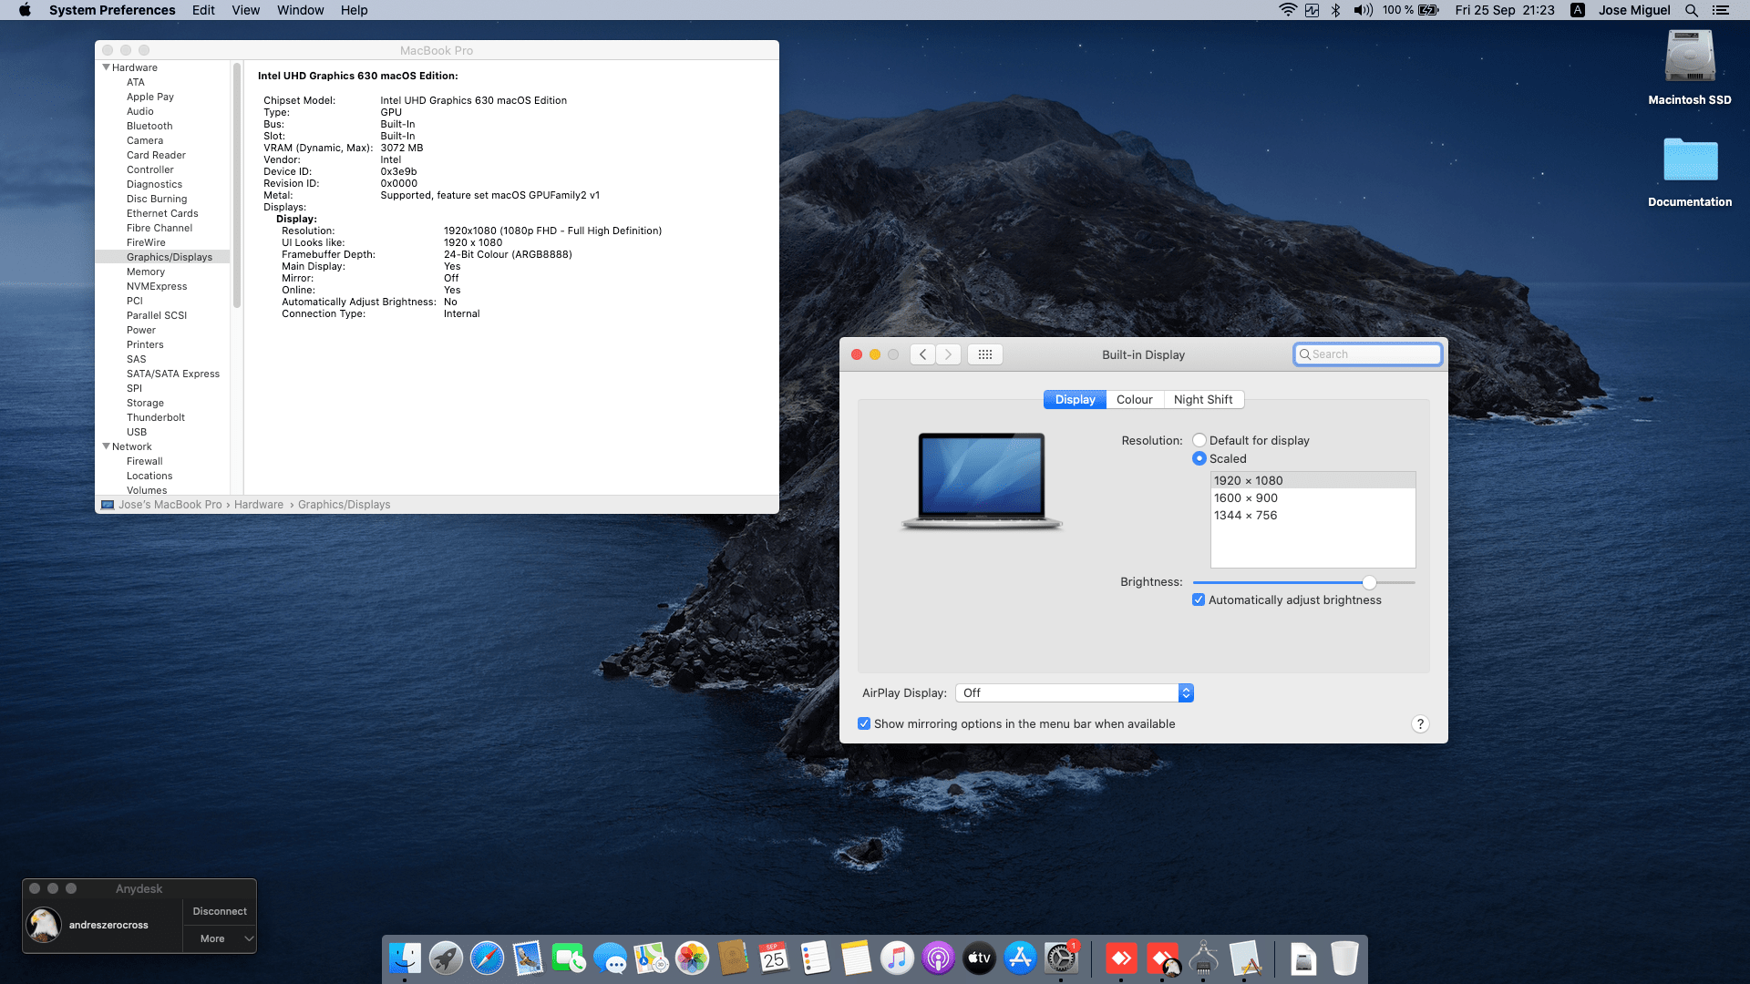The width and height of the screenshot is (1750, 984).
Task: Open Spotlight search in the menu bar
Action: (x=1692, y=10)
